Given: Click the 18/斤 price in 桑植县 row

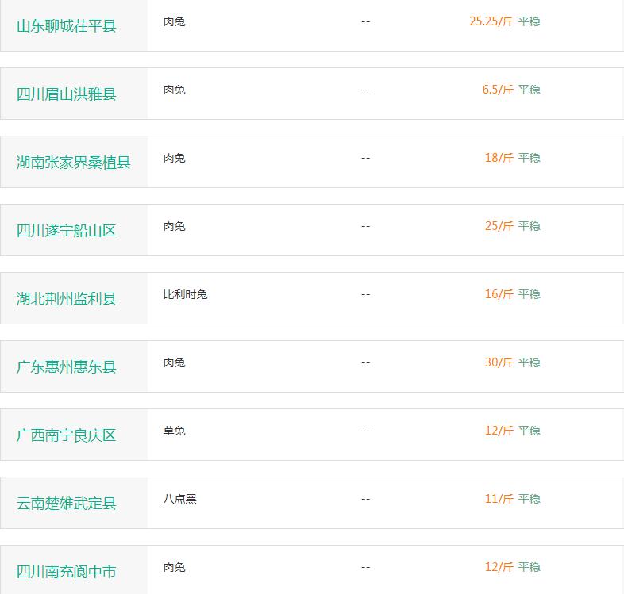Looking at the screenshot, I should 499,158.
